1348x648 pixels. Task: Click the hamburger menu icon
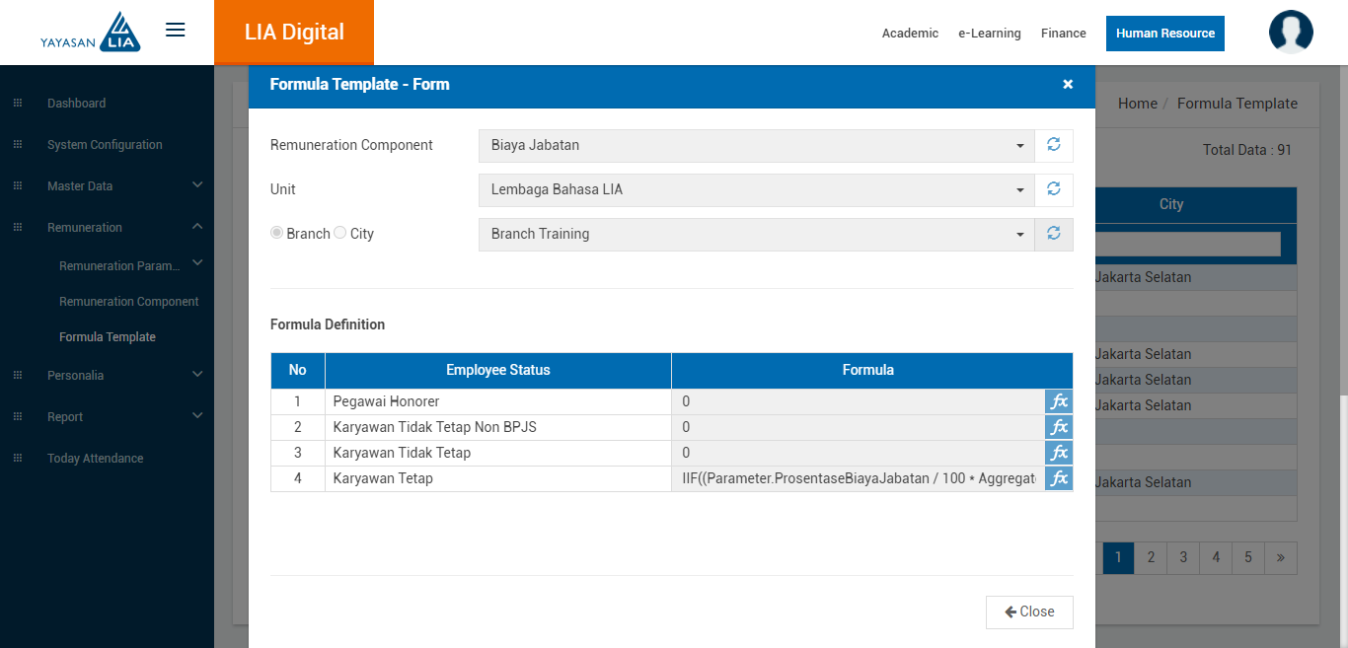pyautogui.click(x=176, y=30)
